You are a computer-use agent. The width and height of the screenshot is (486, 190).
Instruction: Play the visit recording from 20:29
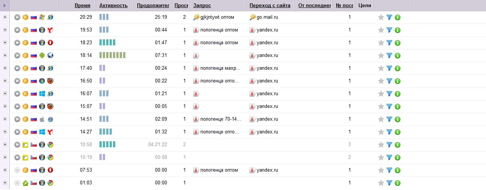point(17,17)
